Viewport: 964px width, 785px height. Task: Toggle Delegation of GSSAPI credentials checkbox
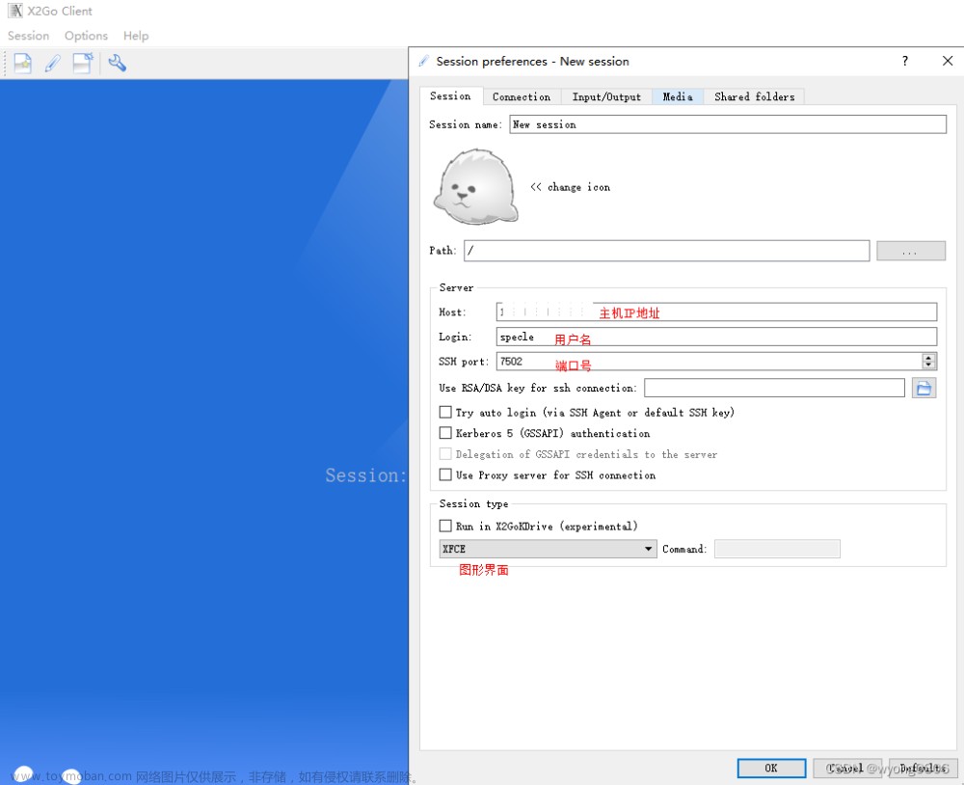coord(445,454)
